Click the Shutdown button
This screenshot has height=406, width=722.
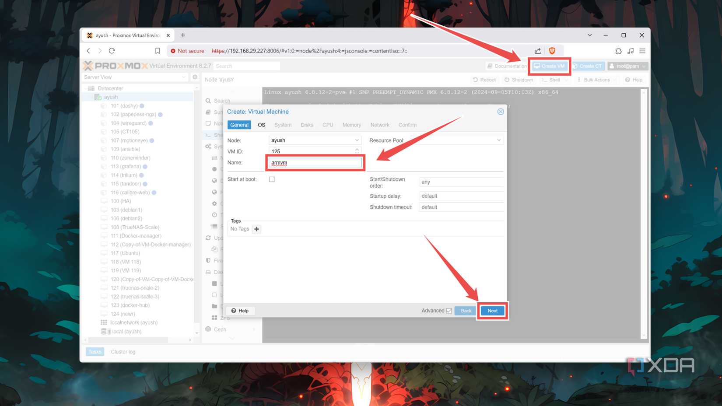pyautogui.click(x=519, y=80)
